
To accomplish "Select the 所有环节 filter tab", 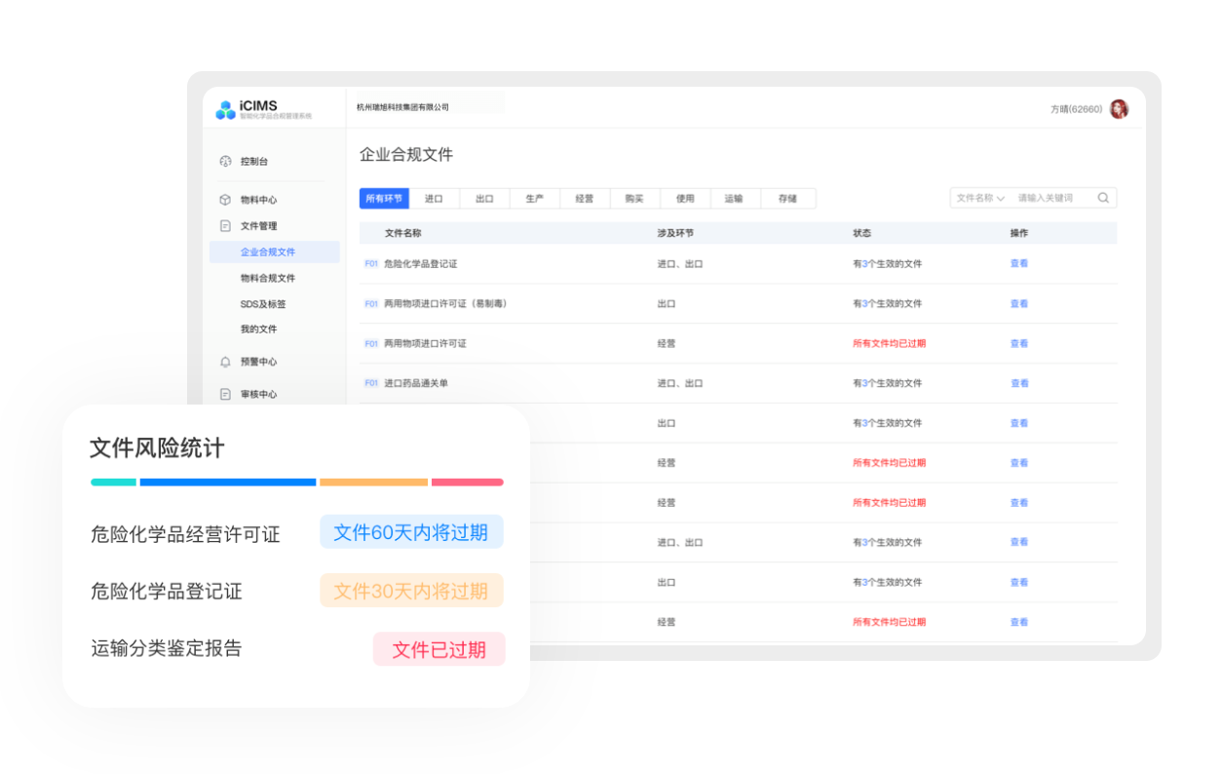I will click(x=384, y=199).
